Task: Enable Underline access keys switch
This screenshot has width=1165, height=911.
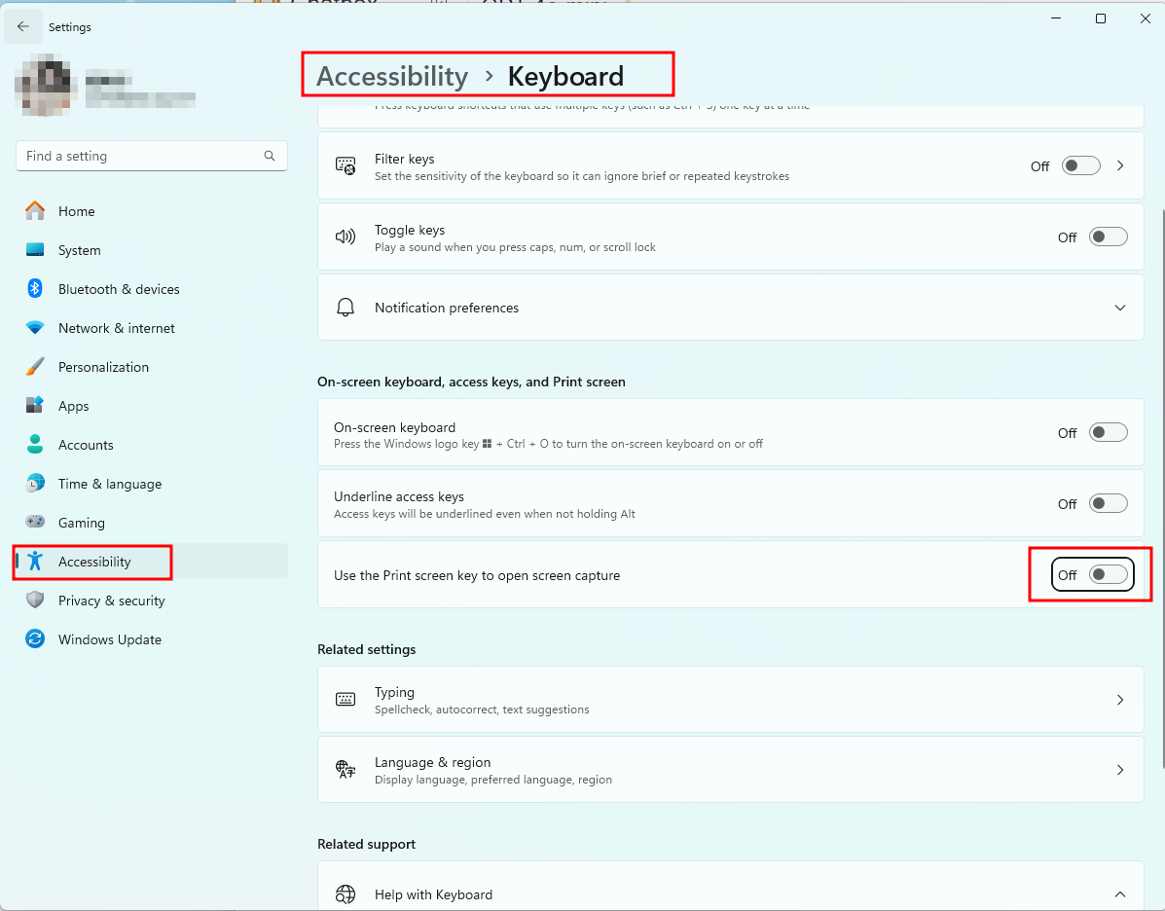Action: tap(1108, 503)
